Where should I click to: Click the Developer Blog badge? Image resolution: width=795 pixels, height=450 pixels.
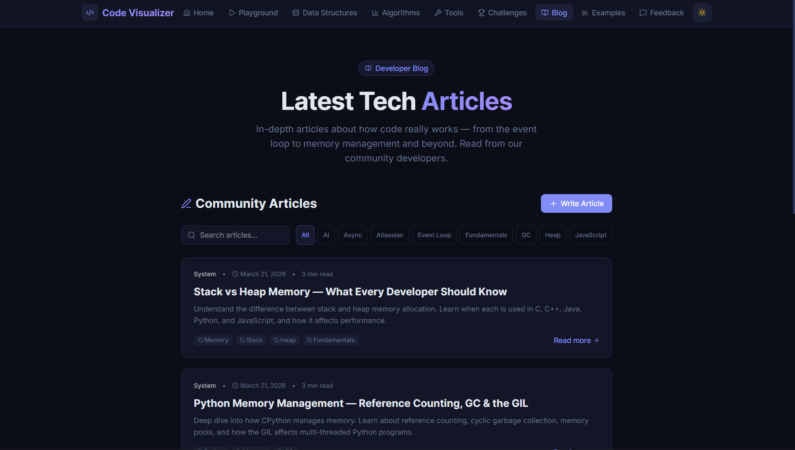pos(396,68)
